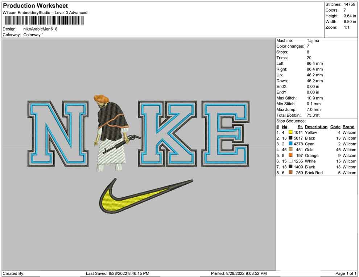This screenshot has height=277, width=359.
Task: Select the Black swatch with 5817 stitches
Action: click(x=290, y=138)
